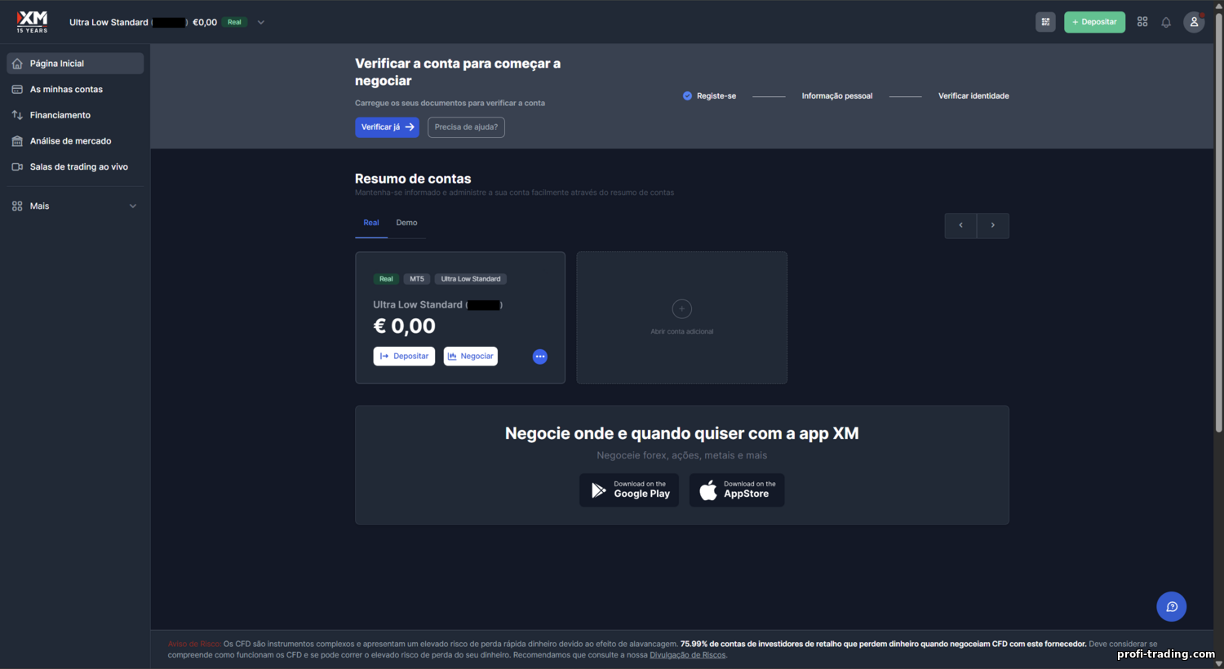Image resolution: width=1224 pixels, height=669 pixels.
Task: Expand the account selector chevron in header
Action: 261,22
